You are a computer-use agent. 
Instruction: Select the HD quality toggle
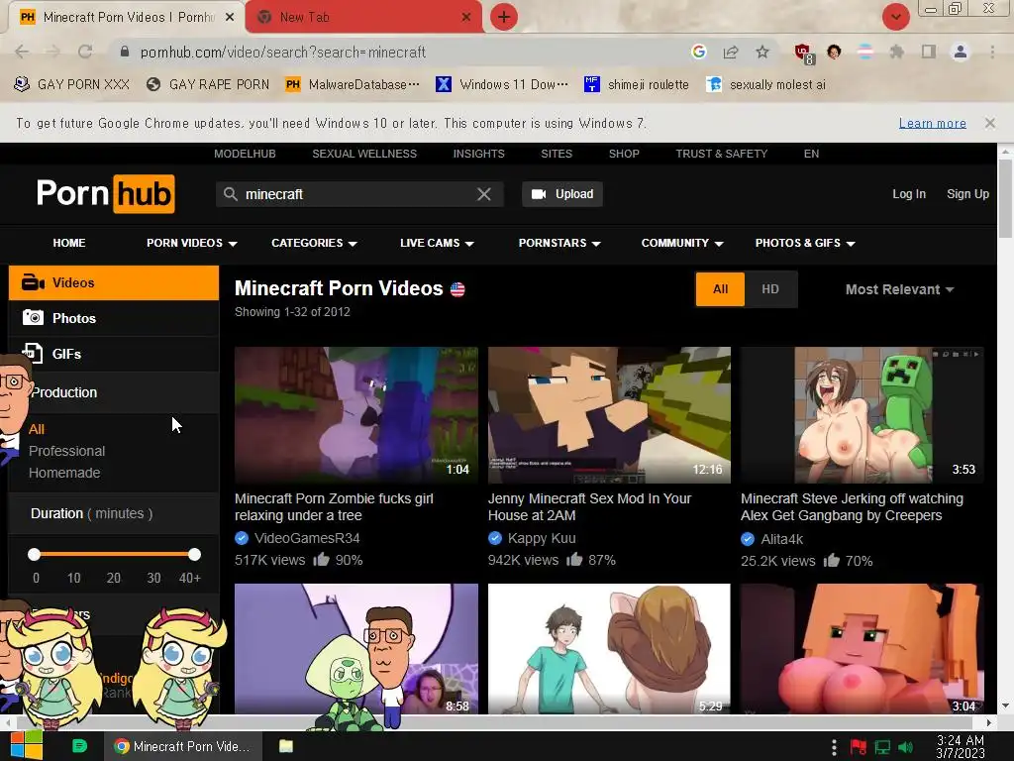770,289
